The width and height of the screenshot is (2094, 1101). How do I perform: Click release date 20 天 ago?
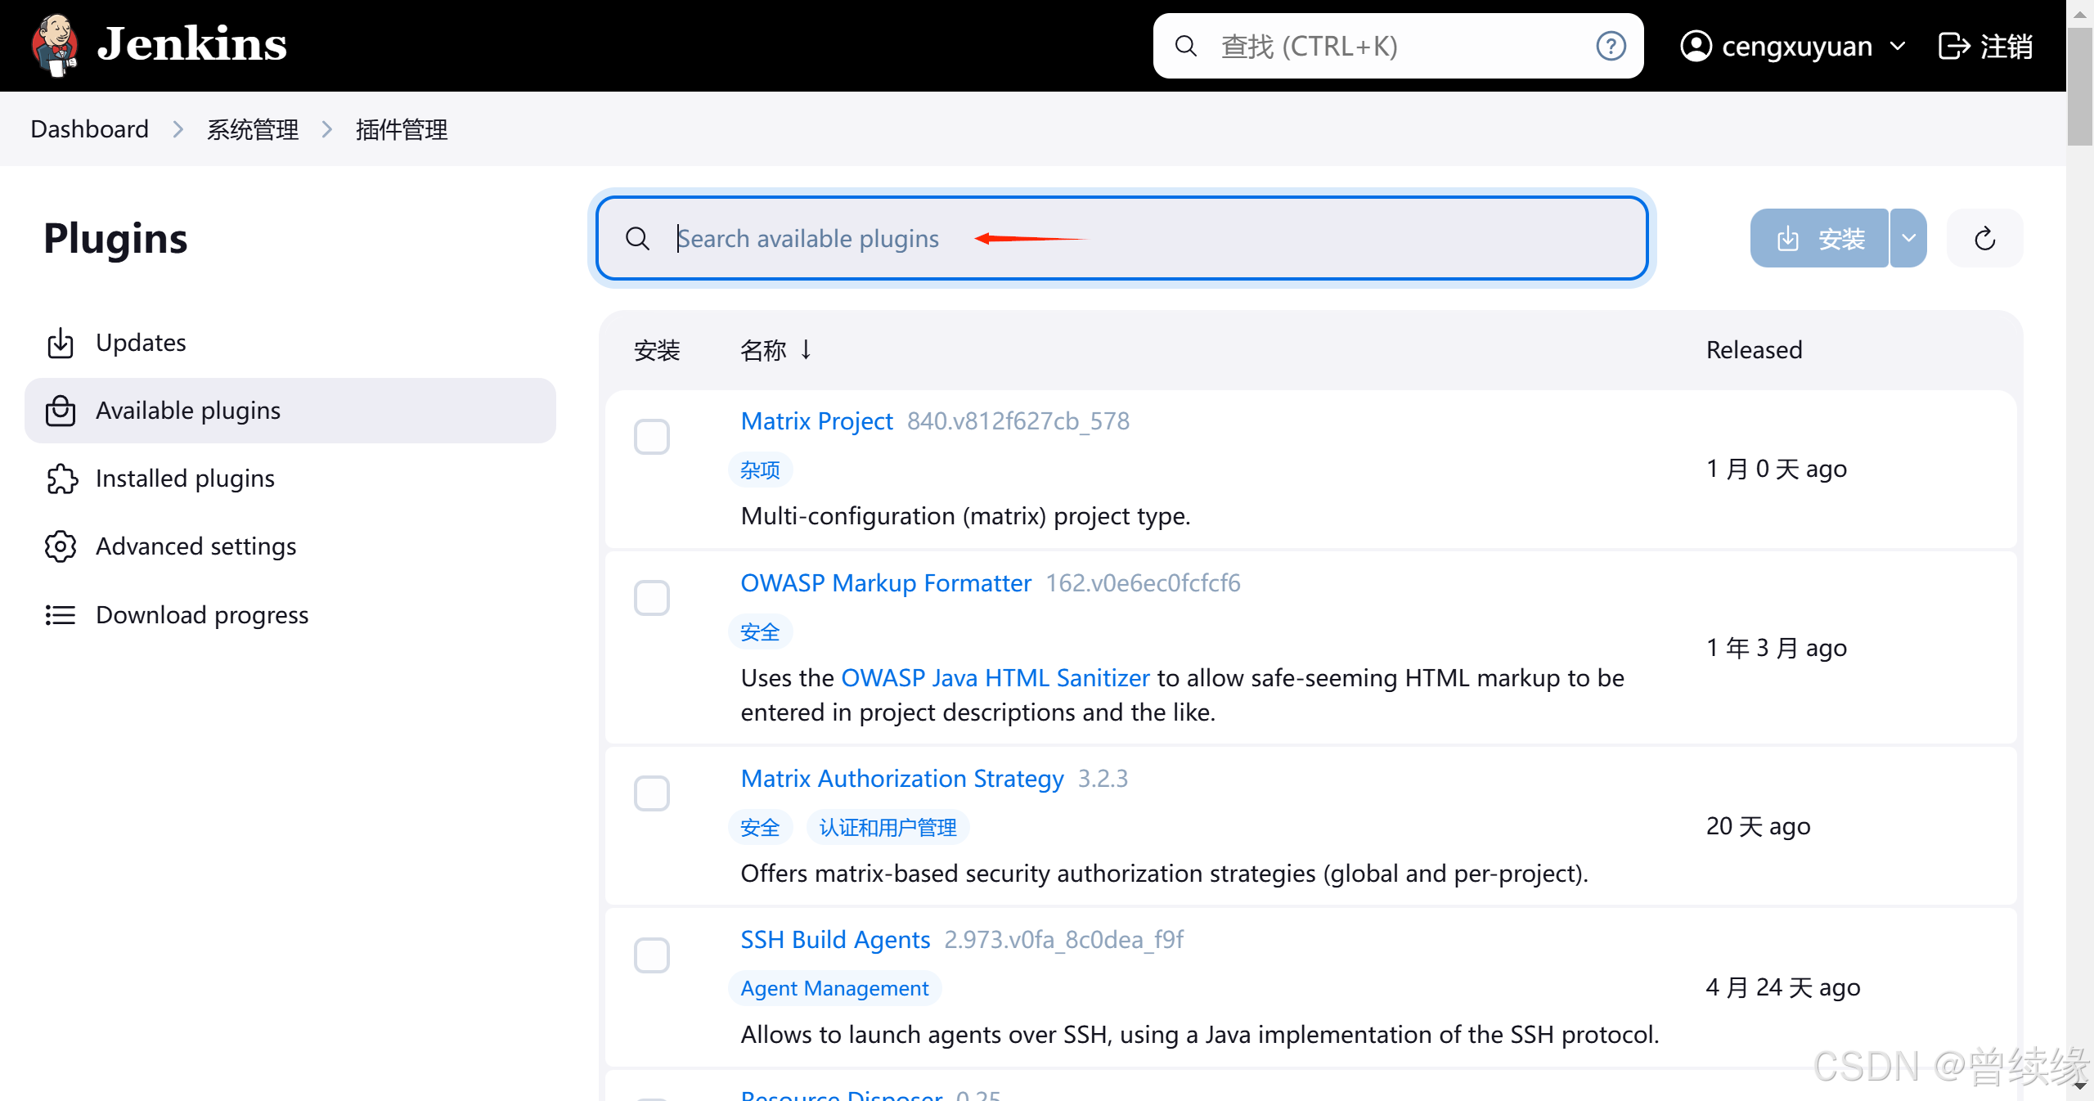point(1758,825)
